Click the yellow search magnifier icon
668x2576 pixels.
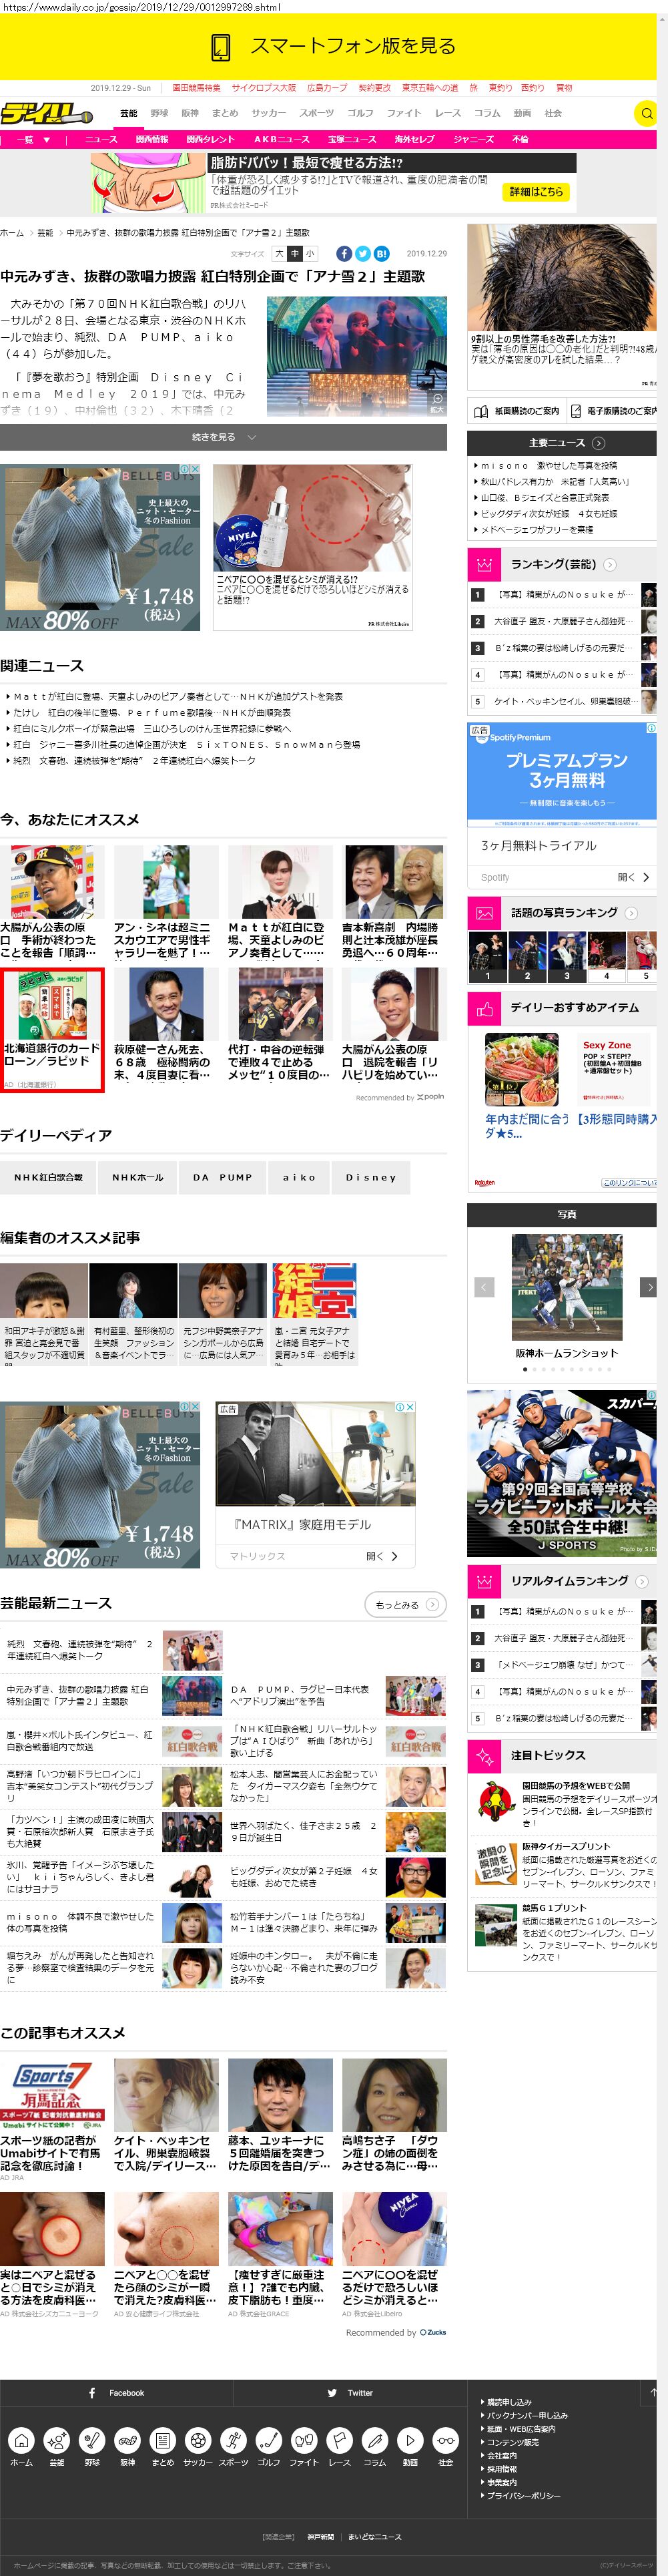[x=646, y=113]
